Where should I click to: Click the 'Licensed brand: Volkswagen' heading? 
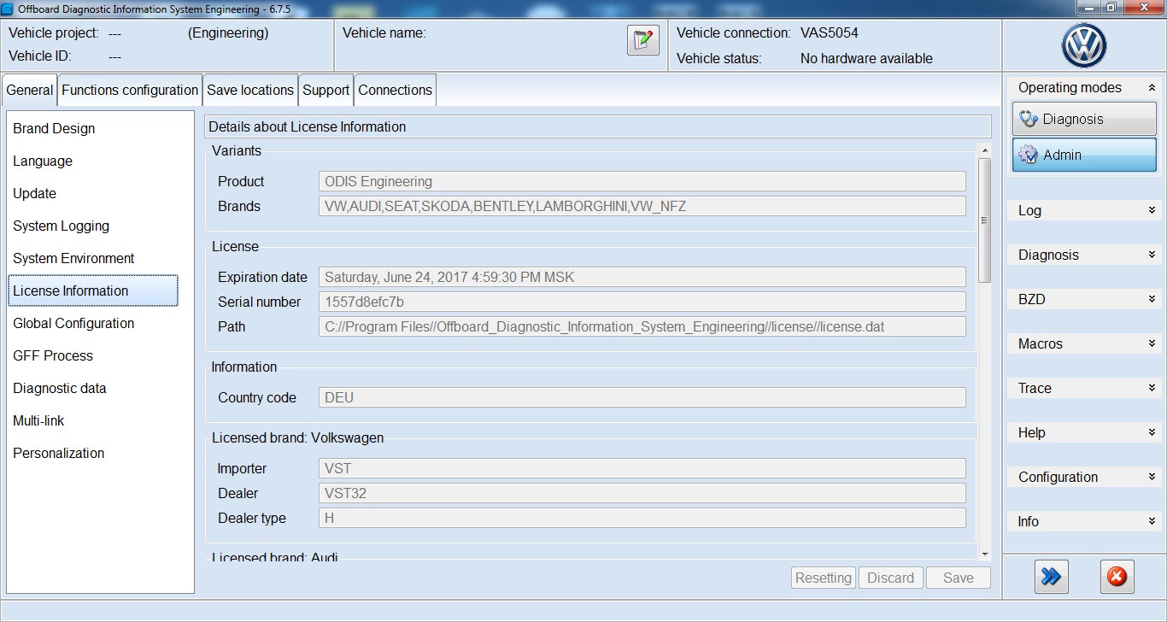point(298,437)
